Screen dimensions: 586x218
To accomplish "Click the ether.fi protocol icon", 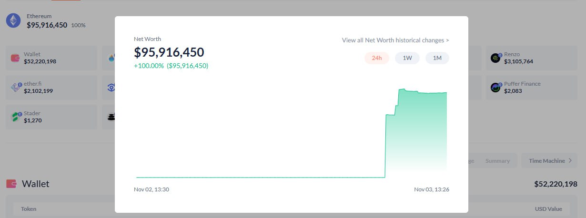I will pyautogui.click(x=16, y=88).
